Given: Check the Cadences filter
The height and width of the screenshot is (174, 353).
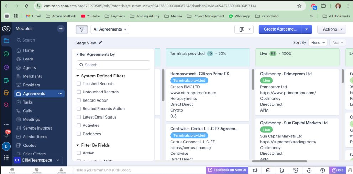Looking at the screenshot, I should point(79,134).
